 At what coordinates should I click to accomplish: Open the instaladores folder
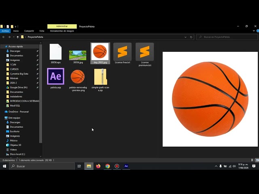click(x=16, y=97)
